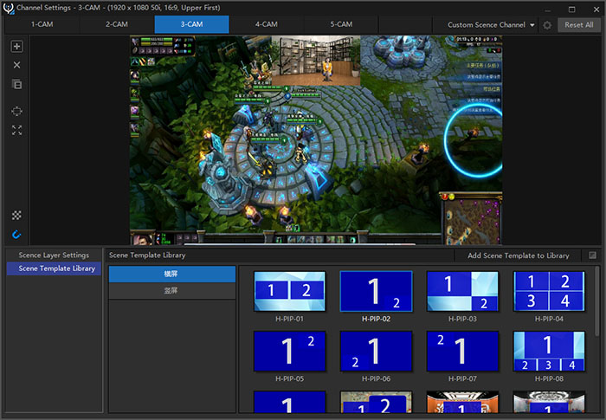Switch to the 1-CAM tab

tap(42, 24)
